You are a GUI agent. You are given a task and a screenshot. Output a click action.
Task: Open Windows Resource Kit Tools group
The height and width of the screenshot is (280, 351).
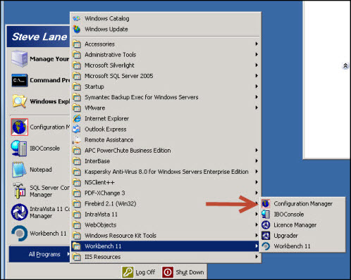tap(166, 236)
